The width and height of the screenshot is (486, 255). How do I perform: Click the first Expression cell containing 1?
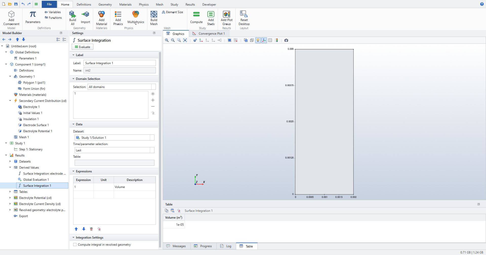[x=83, y=187]
